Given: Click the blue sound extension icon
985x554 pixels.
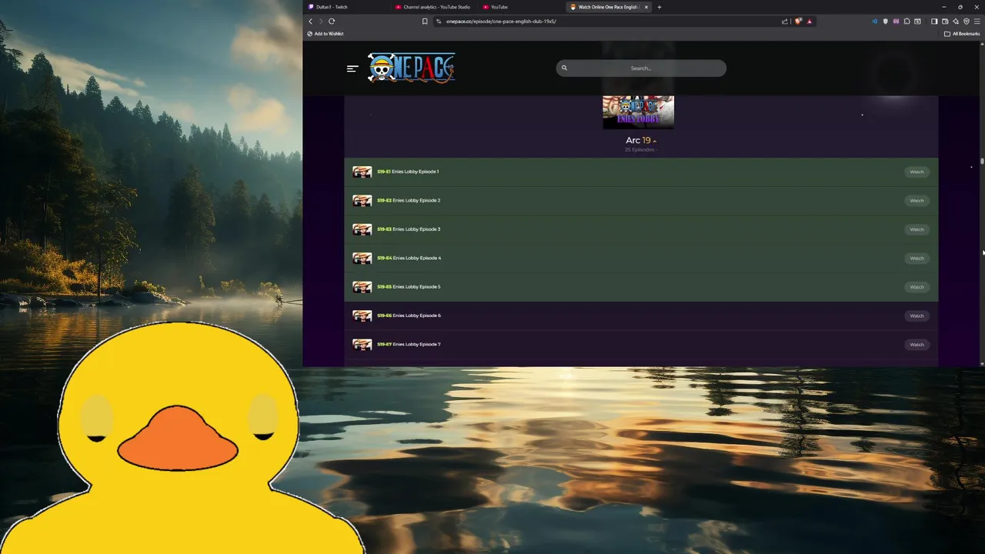Looking at the screenshot, I should (875, 22).
